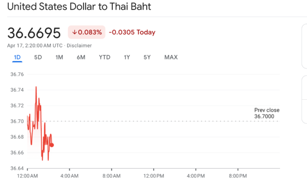The height and width of the screenshot is (185, 307).
Task: Click the red current-price dot on chart
Action: pyautogui.click(x=52, y=145)
